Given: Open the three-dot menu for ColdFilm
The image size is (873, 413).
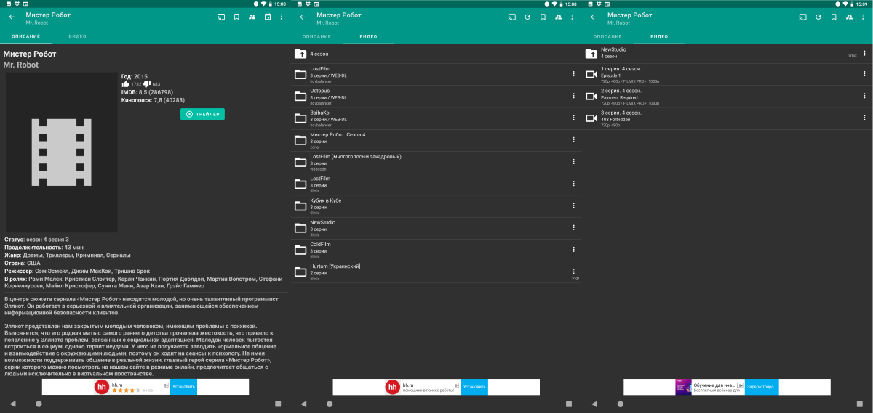Looking at the screenshot, I should pyautogui.click(x=573, y=249).
